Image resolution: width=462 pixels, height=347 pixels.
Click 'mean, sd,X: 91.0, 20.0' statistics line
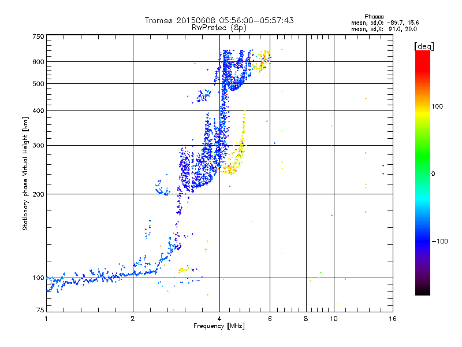tap(384, 29)
